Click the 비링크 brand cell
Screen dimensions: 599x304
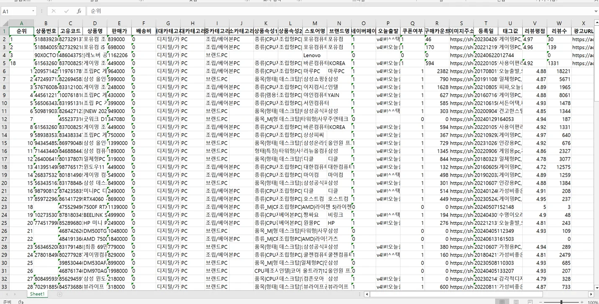coord(339,215)
